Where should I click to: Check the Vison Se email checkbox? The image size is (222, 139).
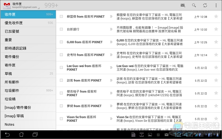click(61, 118)
